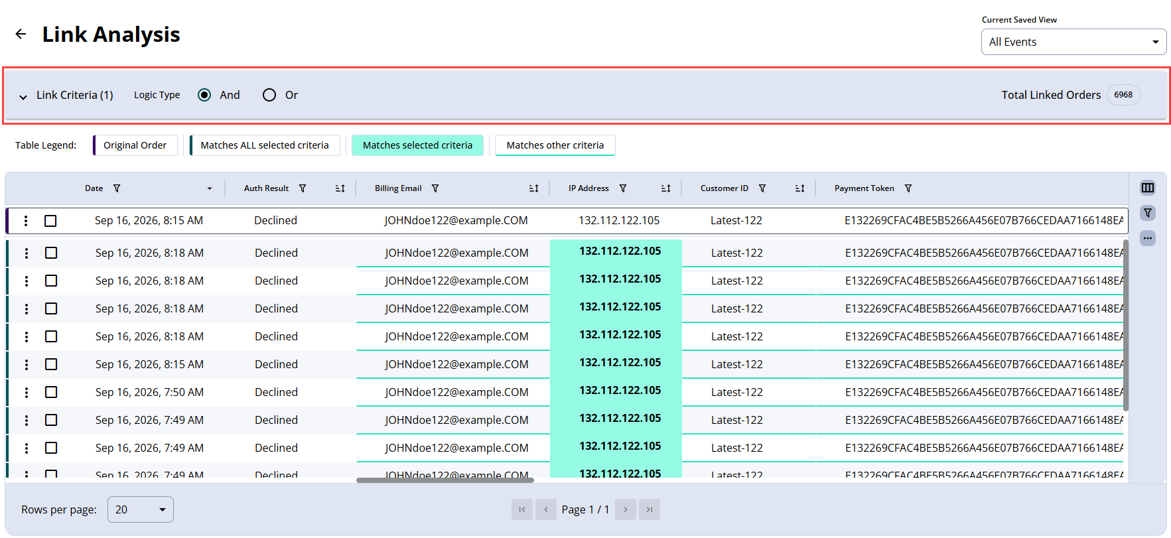Filter the Billing Email column

pyautogui.click(x=435, y=188)
